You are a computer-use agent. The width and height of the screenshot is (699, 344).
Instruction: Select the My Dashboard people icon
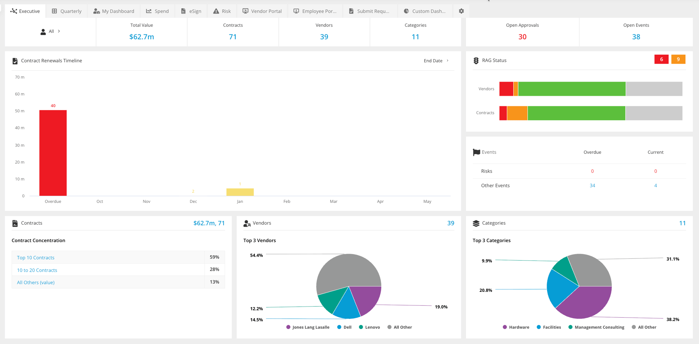click(x=96, y=11)
